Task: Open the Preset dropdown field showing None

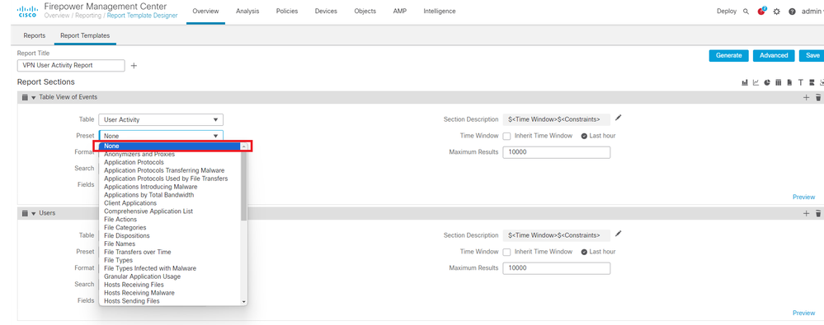Action: click(161, 136)
